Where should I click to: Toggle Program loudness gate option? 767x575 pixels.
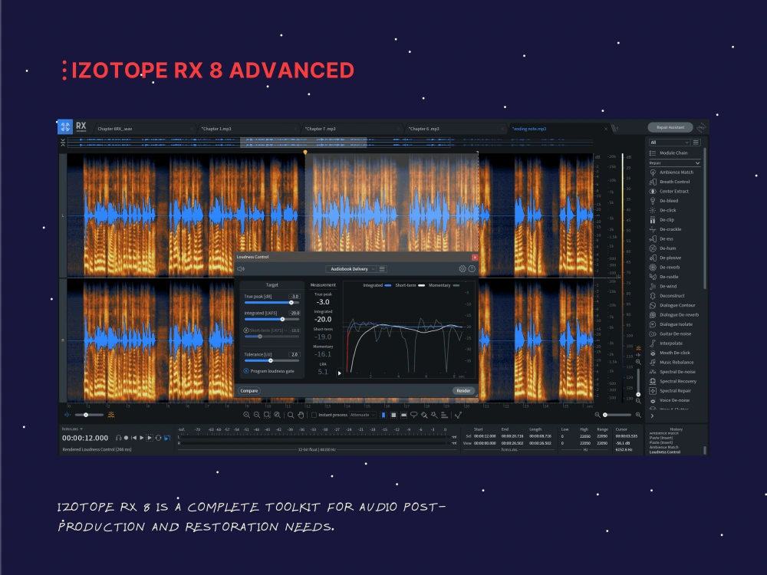tap(246, 371)
